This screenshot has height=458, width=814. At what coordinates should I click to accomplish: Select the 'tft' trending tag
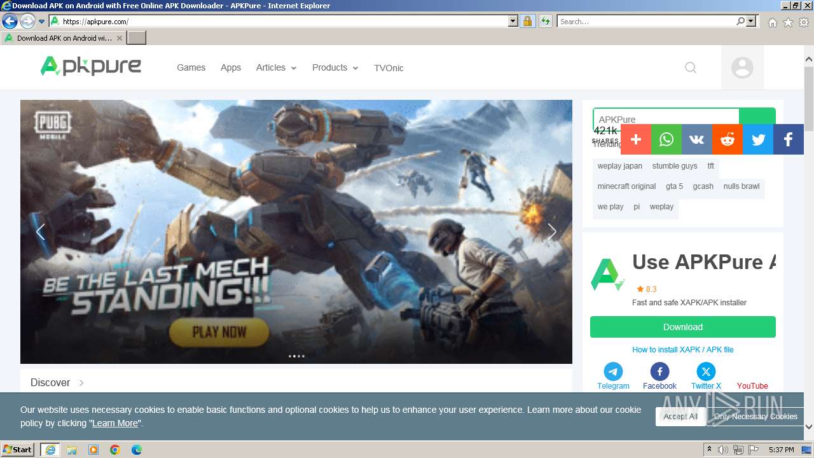pyautogui.click(x=711, y=166)
